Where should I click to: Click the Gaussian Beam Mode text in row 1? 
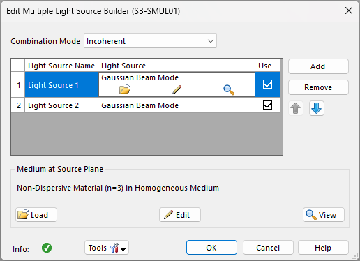click(140, 77)
